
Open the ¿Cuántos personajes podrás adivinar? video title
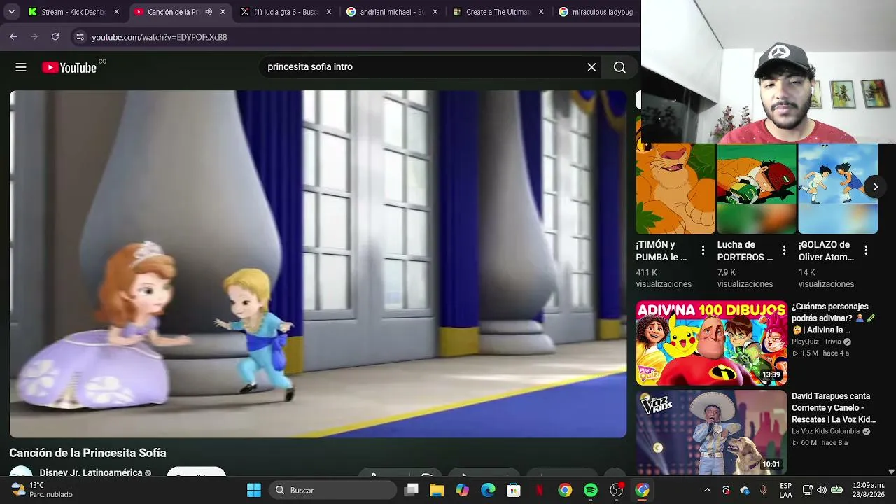point(833,318)
